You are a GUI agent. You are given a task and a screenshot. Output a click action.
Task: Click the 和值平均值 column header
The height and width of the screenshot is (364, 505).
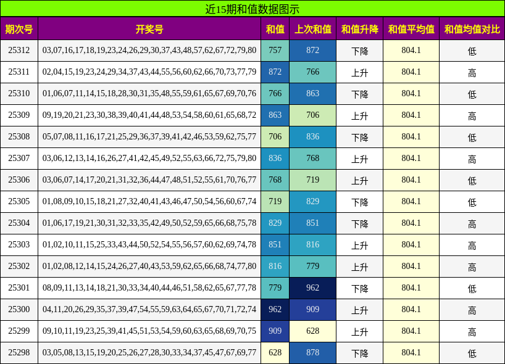tap(411, 28)
